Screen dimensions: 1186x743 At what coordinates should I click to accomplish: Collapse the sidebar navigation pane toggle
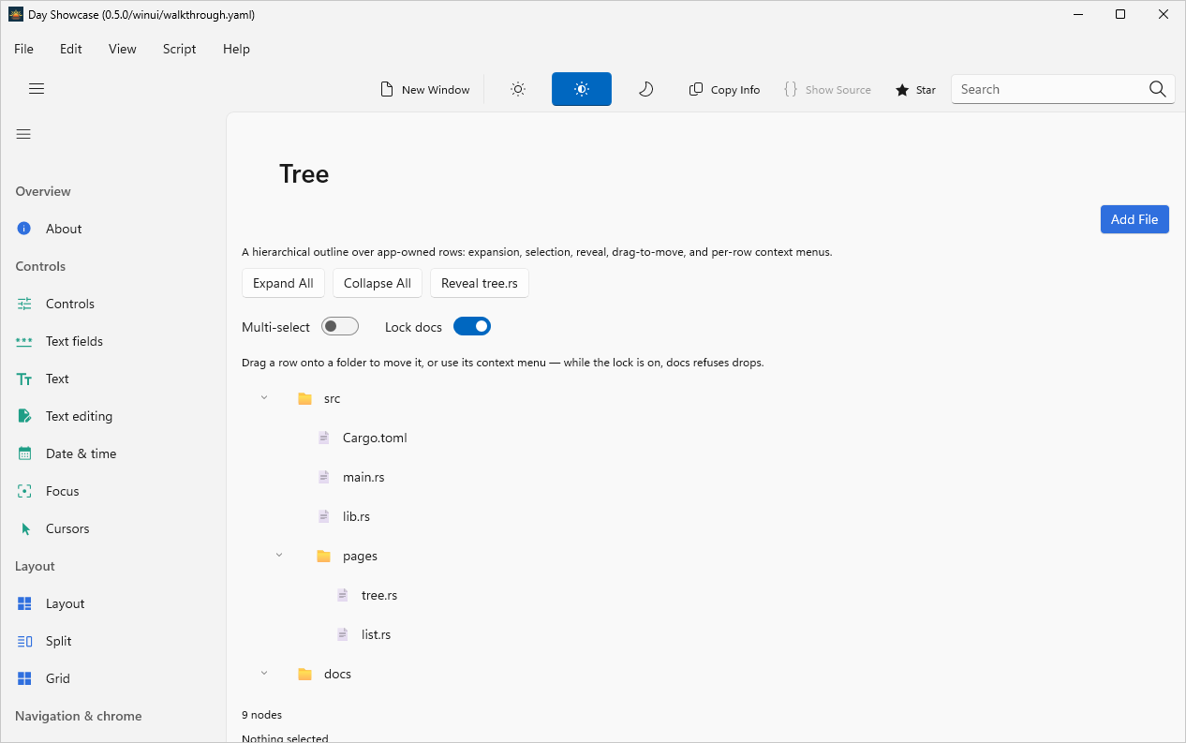[23, 134]
